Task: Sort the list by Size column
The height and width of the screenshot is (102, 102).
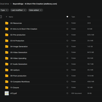Action: pos(89,17)
